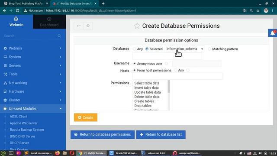
Task: Click the help question mark button
Action: pyautogui.click(x=88, y=26)
